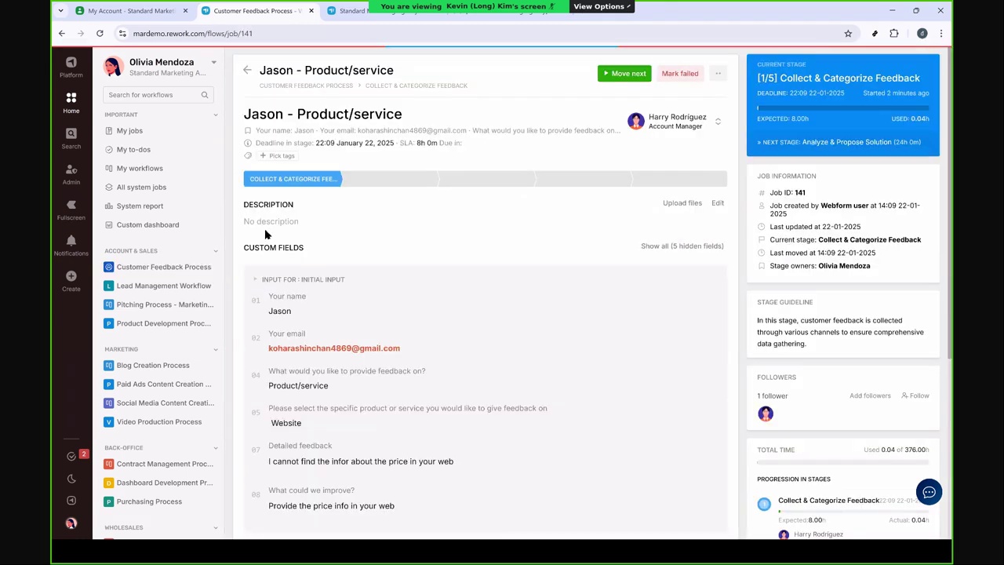Open browser extensions puzzle icon
1004x565 pixels.
click(894, 34)
